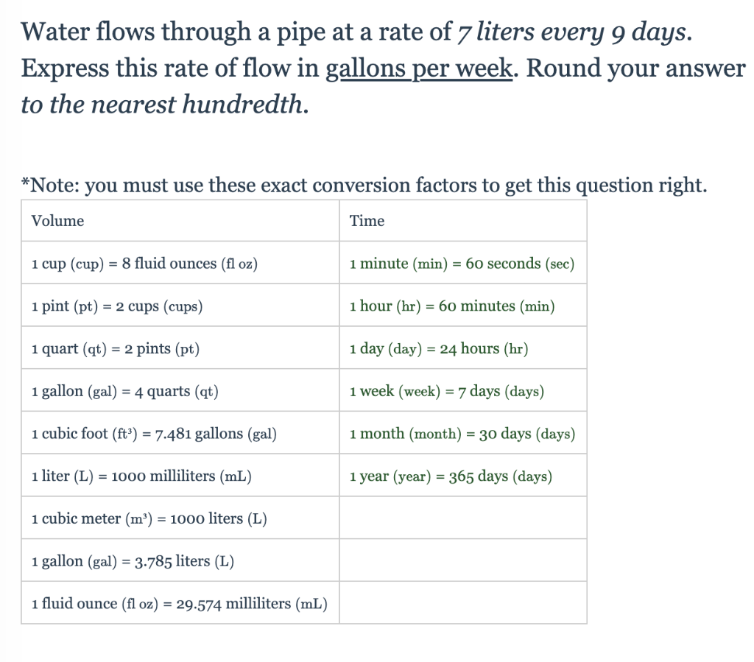Click the "1 hour = 60 minutes" cell
This screenshot has height=662, width=754.
(452, 306)
